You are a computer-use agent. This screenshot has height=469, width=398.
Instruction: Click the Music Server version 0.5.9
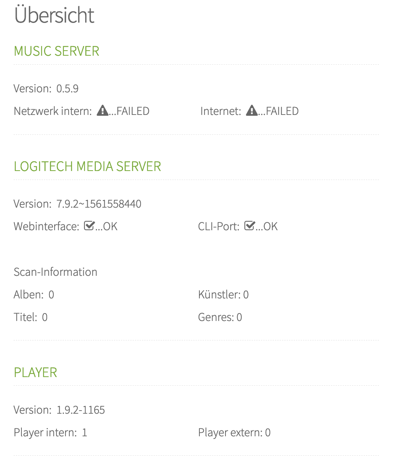67,89
